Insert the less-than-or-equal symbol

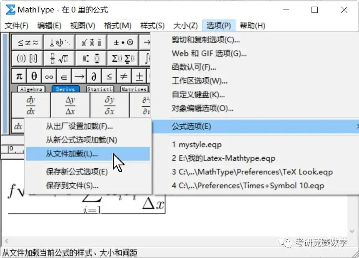(109, 76)
